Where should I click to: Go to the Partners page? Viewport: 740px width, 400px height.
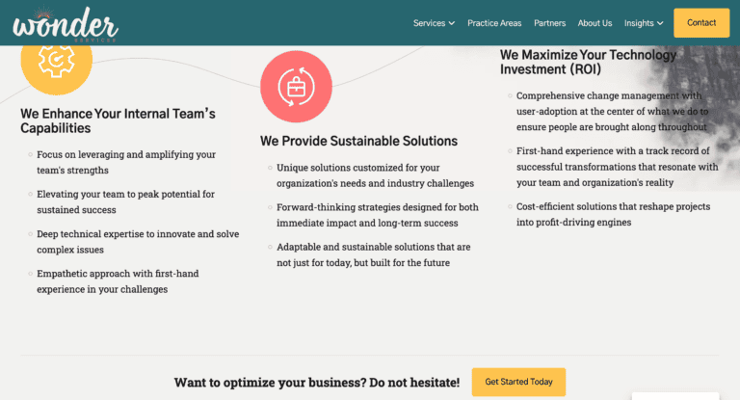(549, 23)
